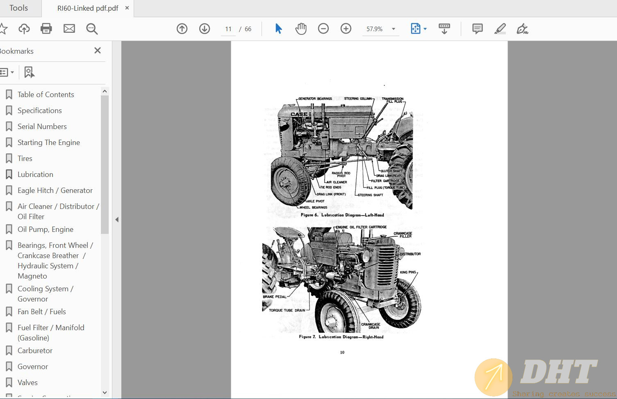Screen dimensions: 617x399
Task: Zoom in with plus button
Action: tap(346, 29)
